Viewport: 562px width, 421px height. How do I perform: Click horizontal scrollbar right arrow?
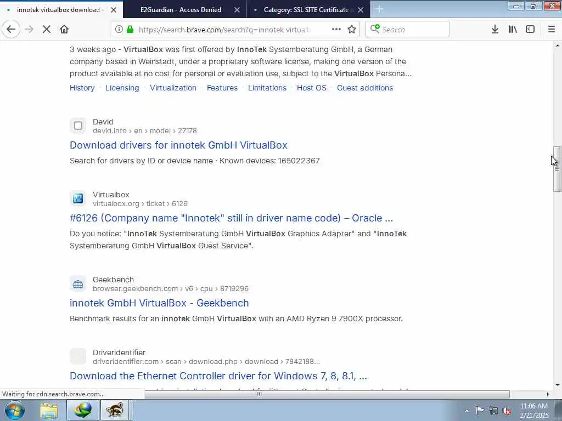pyautogui.click(x=548, y=395)
